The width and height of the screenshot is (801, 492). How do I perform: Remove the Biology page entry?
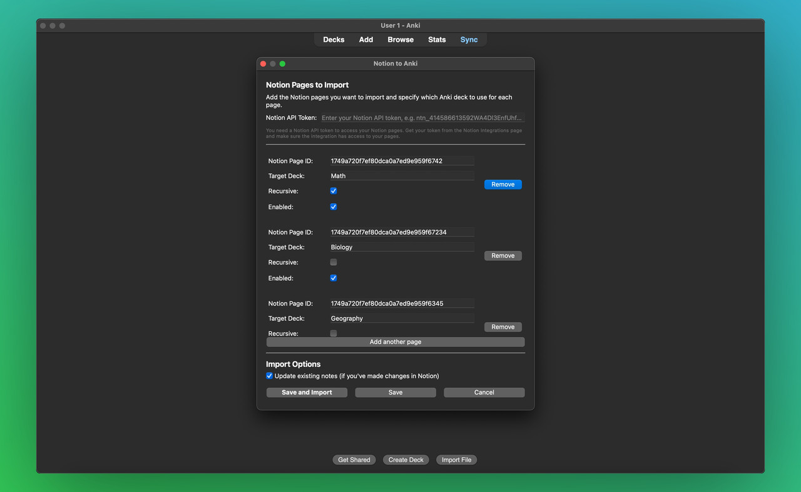pos(503,255)
